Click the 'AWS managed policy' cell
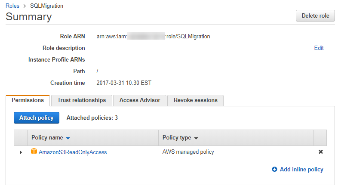 click(188, 152)
